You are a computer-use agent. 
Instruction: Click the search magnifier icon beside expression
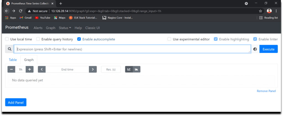[x=10, y=49]
